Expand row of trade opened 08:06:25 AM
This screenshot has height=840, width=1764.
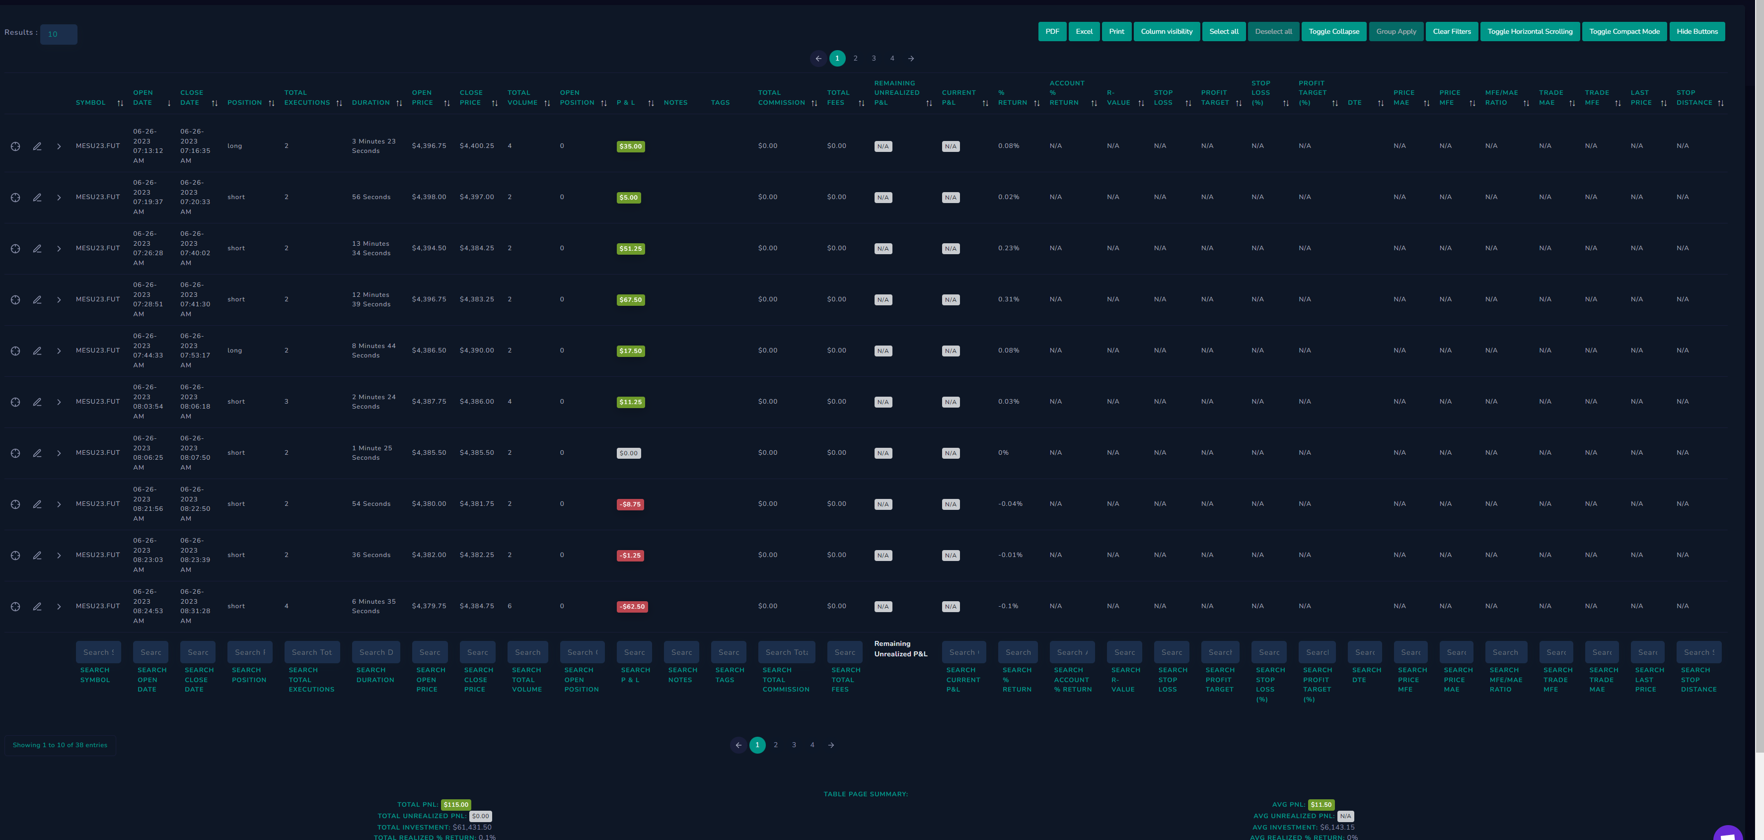pos(59,453)
